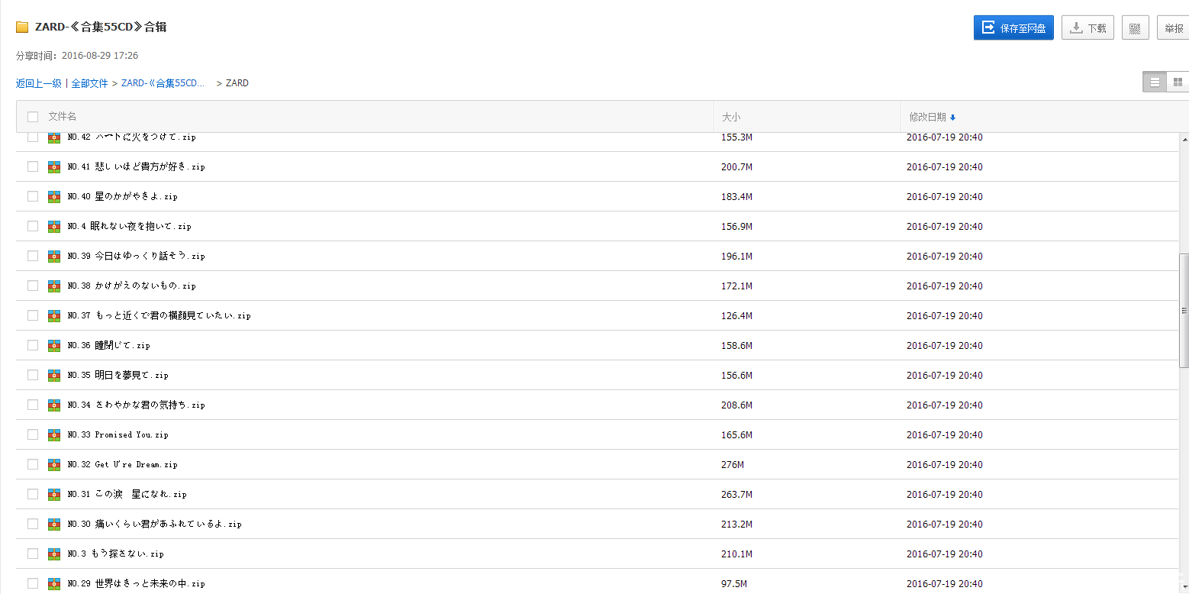1189x594 pixels.
Task: Click the 276M size value
Action: (733, 464)
